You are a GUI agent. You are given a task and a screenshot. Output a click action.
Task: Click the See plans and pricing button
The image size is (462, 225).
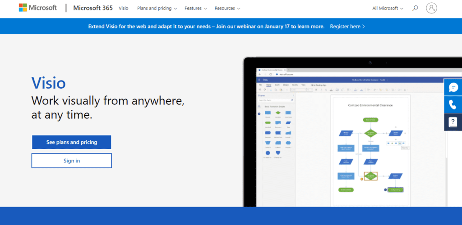click(x=72, y=142)
